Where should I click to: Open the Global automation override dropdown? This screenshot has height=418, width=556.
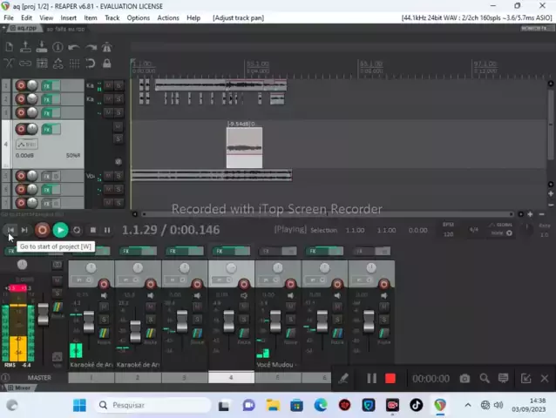[504, 229]
